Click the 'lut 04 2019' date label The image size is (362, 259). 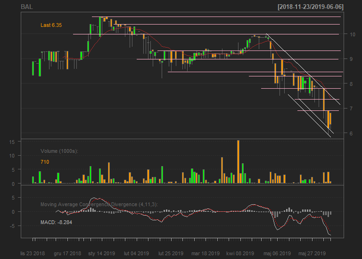[x=136, y=253]
